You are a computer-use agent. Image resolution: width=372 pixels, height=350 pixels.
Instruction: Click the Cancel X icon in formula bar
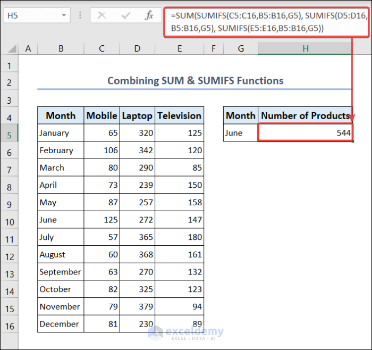tap(102, 15)
